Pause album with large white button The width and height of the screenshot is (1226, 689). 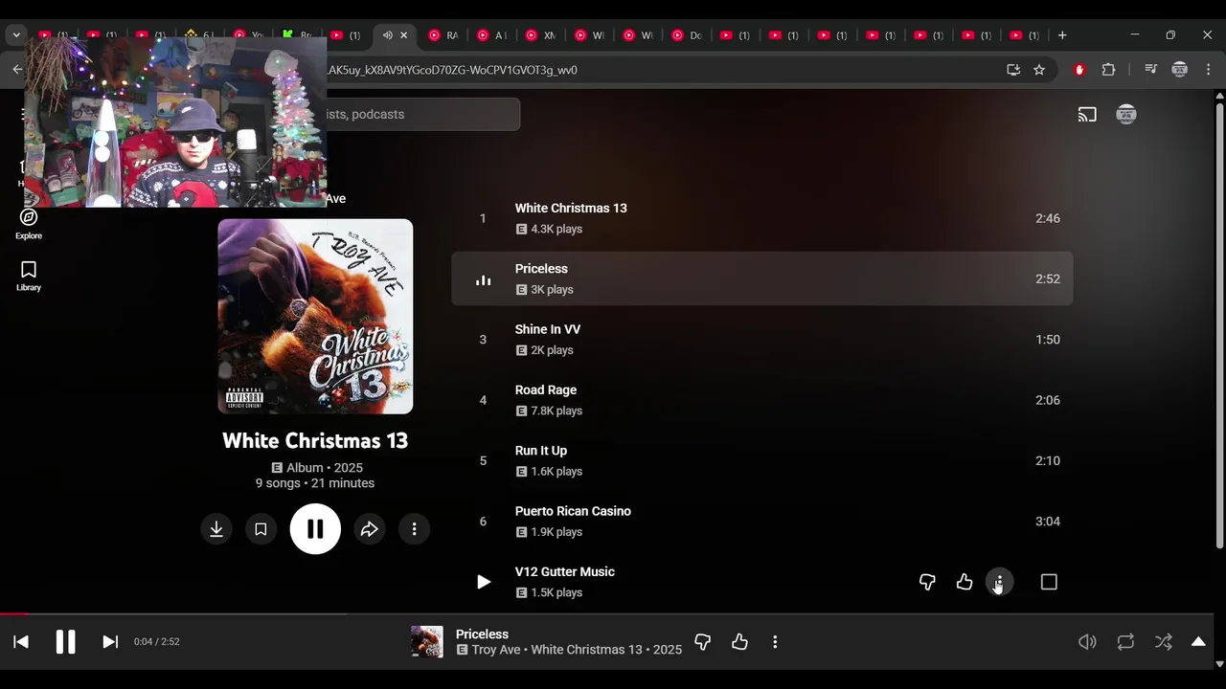[x=315, y=529]
